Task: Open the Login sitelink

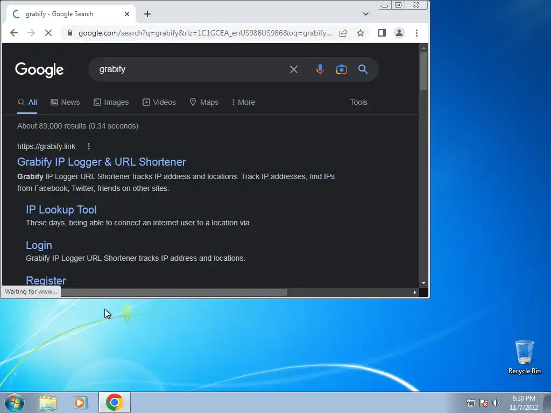Action: click(x=39, y=245)
